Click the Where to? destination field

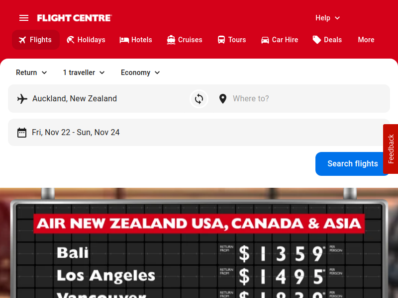point(298,98)
